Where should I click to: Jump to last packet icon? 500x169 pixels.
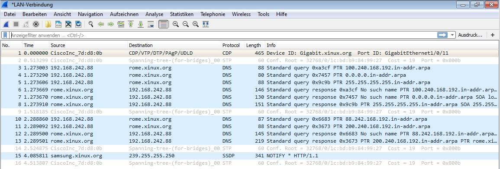pos(141,24)
